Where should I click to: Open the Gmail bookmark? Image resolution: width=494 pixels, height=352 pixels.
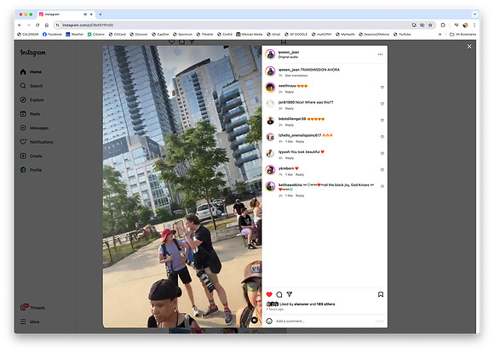273,34
